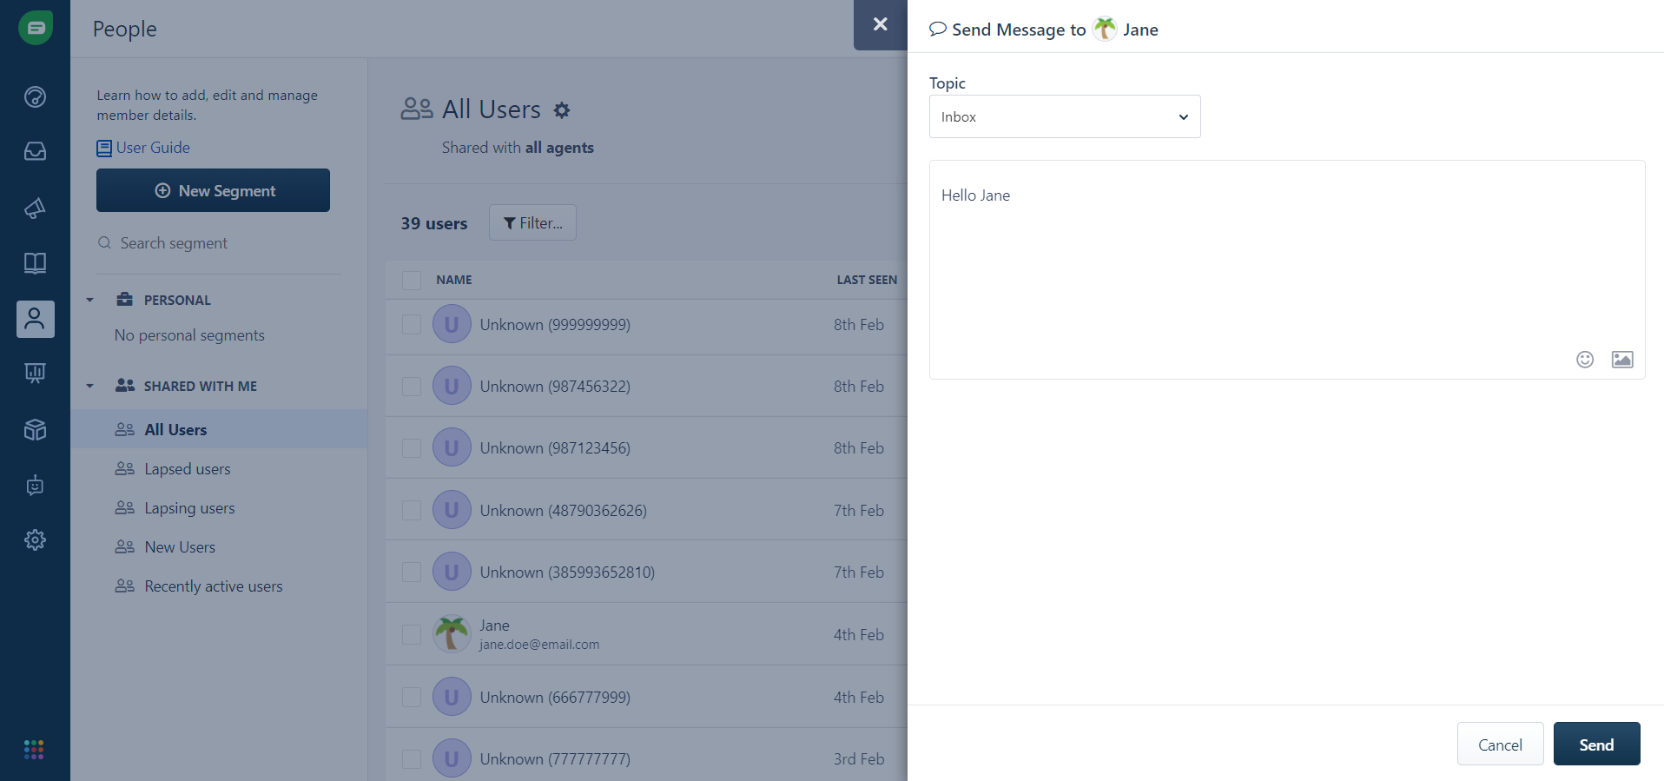Viewport: 1664px width, 781px height.
Task: Open the apps grid icon at sidebar bottom
Action: point(35,750)
